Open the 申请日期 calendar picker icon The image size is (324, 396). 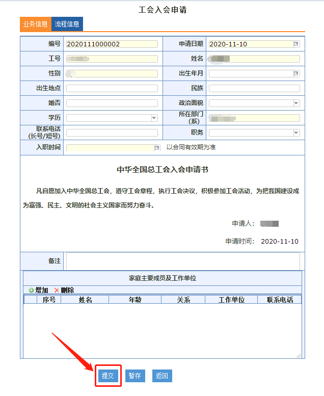pos(296,44)
